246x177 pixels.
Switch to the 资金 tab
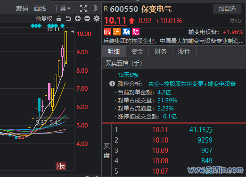click(x=137, y=51)
